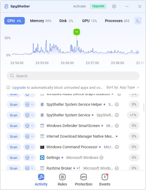The height and width of the screenshot is (190, 146).
Task: Click verified badge on SpyShelter System Service Helper
Action: (117, 104)
